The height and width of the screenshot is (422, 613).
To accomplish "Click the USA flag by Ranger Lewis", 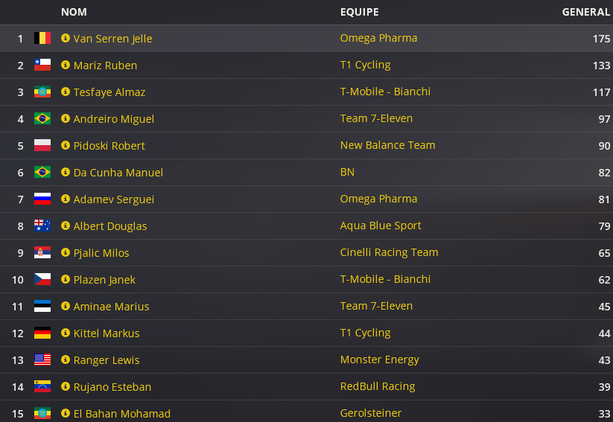I will 42,359.
